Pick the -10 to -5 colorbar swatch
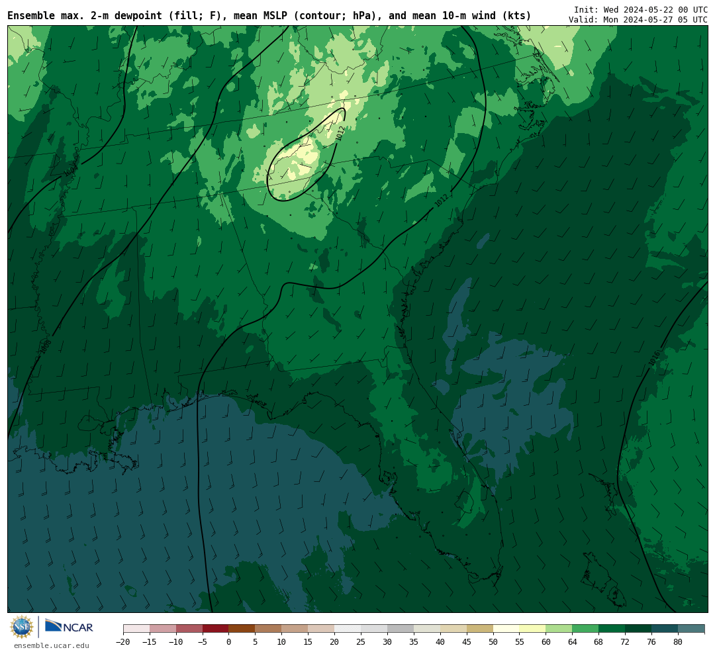 (189, 629)
